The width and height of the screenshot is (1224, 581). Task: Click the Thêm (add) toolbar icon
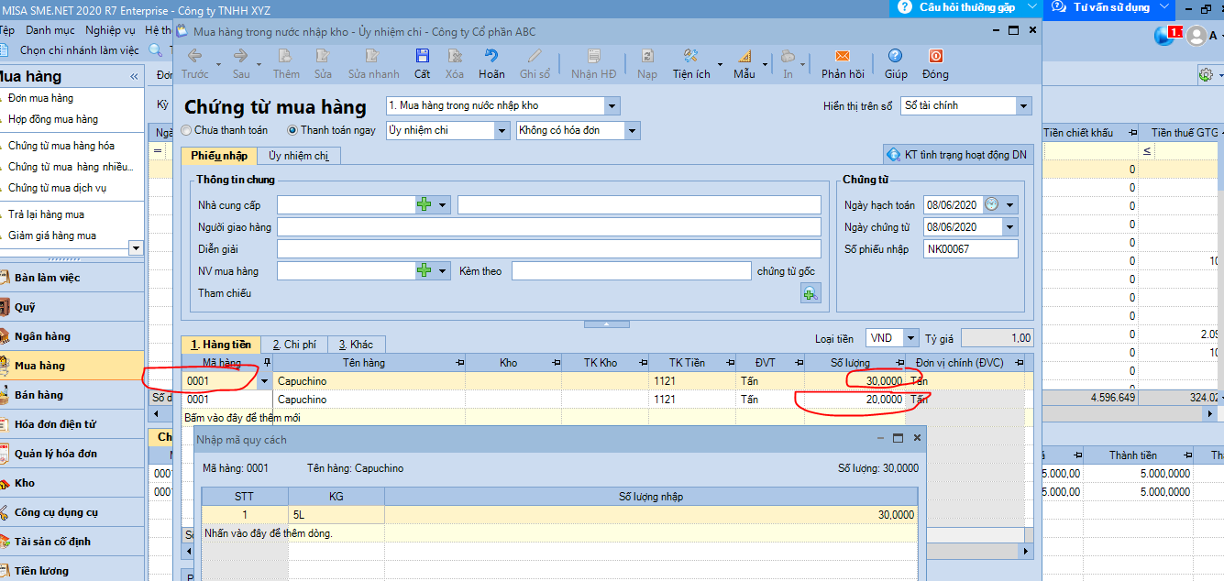coord(285,56)
